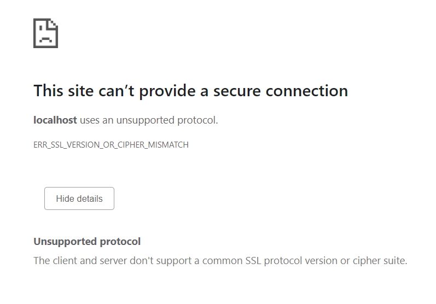This screenshot has height=304, width=436.
Task: Click the main secure connection error heading
Action: 190,91
